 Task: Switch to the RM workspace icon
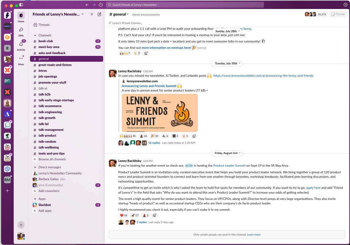7,180
